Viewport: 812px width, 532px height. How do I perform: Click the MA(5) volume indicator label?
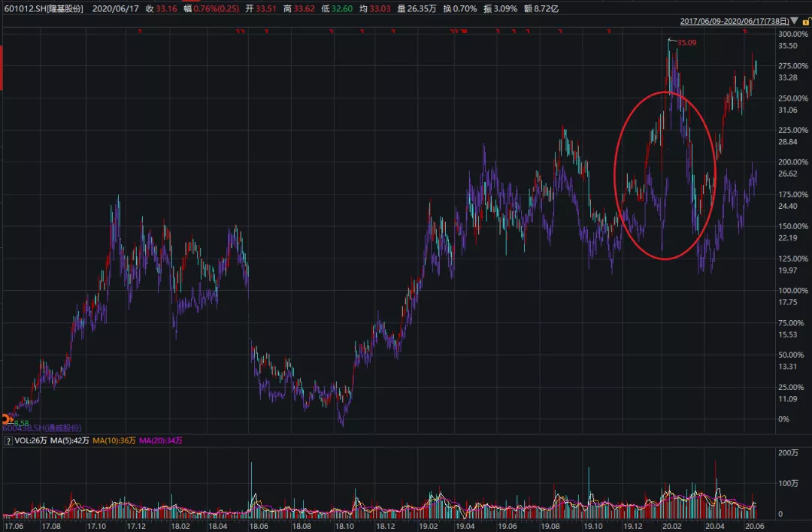[x=69, y=440]
